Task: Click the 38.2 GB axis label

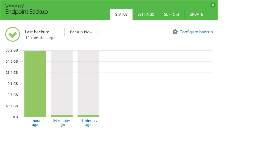Action: pos(12,51)
